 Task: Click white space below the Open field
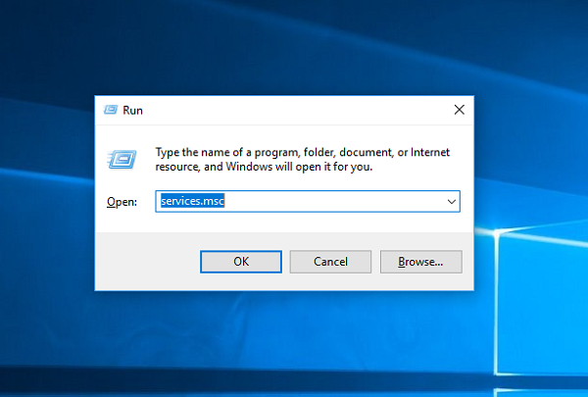tap(294, 223)
